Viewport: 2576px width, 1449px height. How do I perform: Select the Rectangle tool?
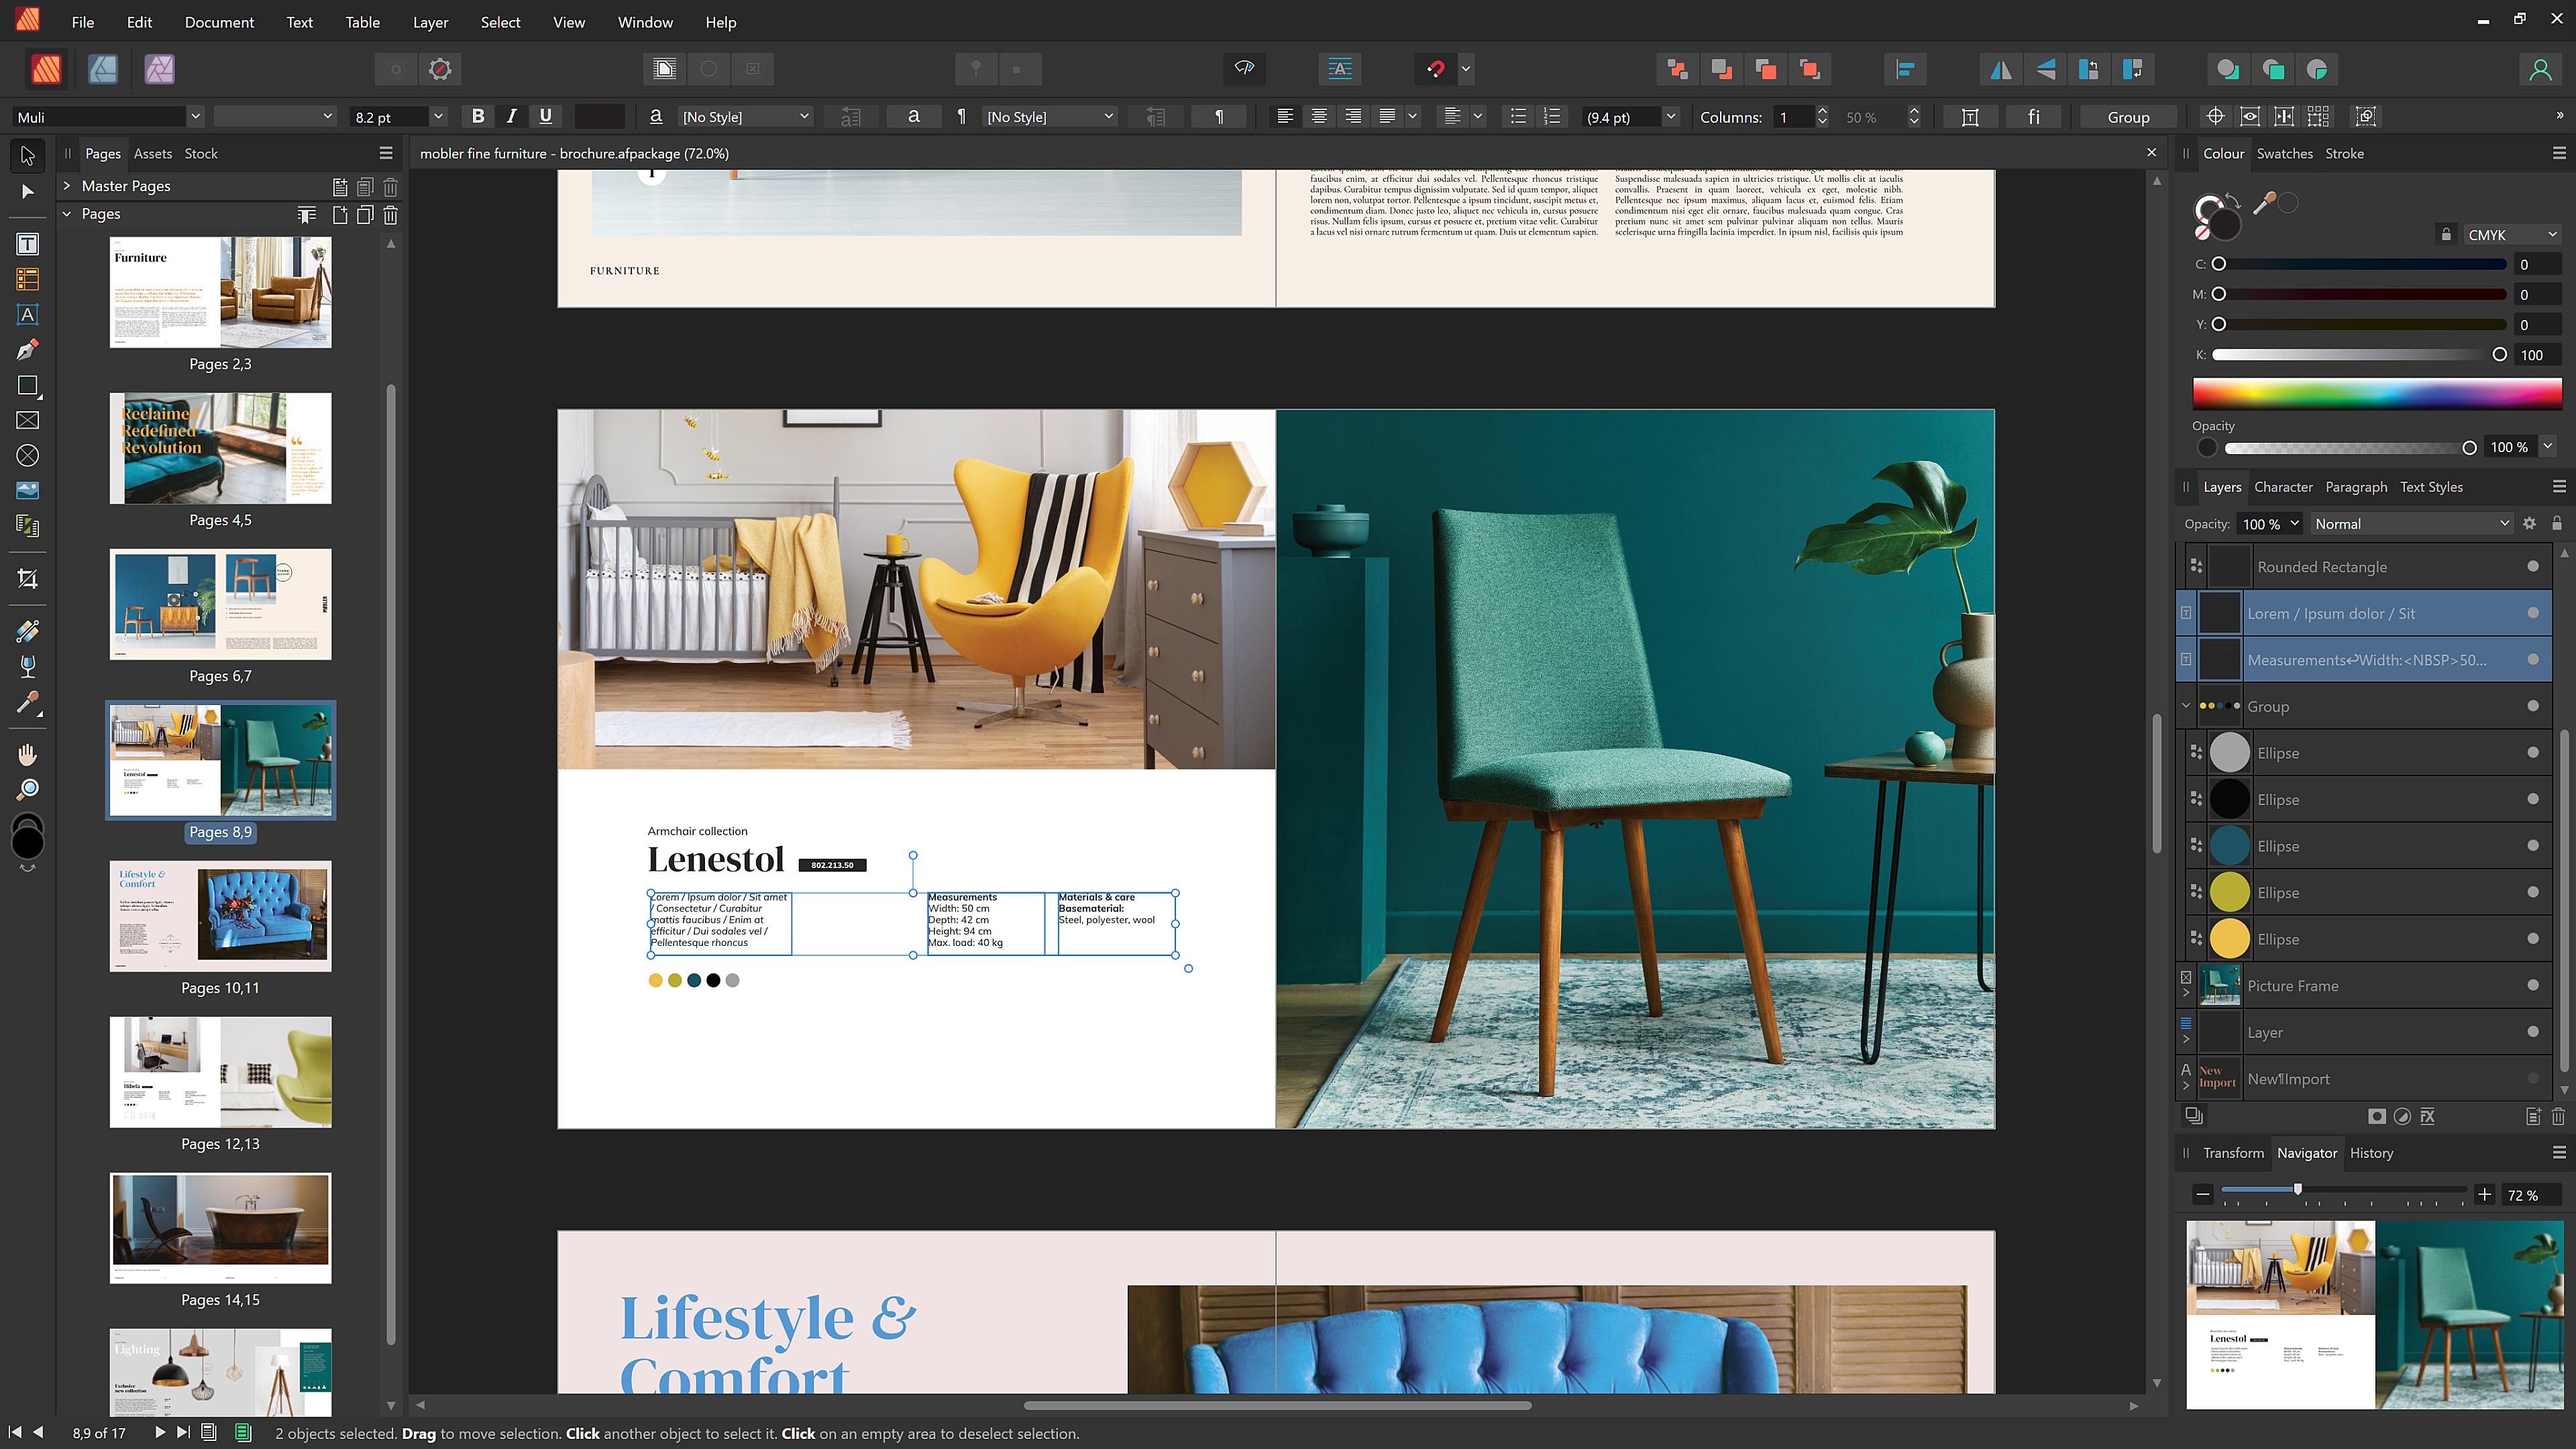[27, 385]
